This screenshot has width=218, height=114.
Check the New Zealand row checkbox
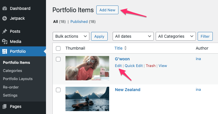(x=58, y=90)
